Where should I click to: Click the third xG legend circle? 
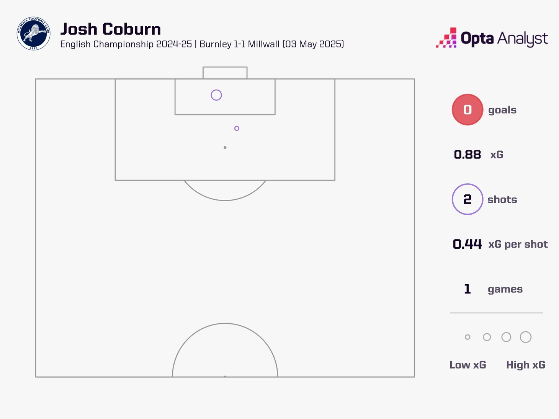coord(506,337)
